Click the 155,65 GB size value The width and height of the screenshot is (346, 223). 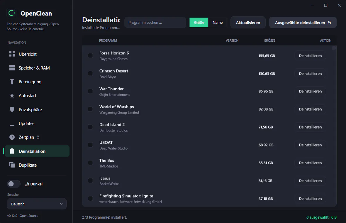pos(267,56)
